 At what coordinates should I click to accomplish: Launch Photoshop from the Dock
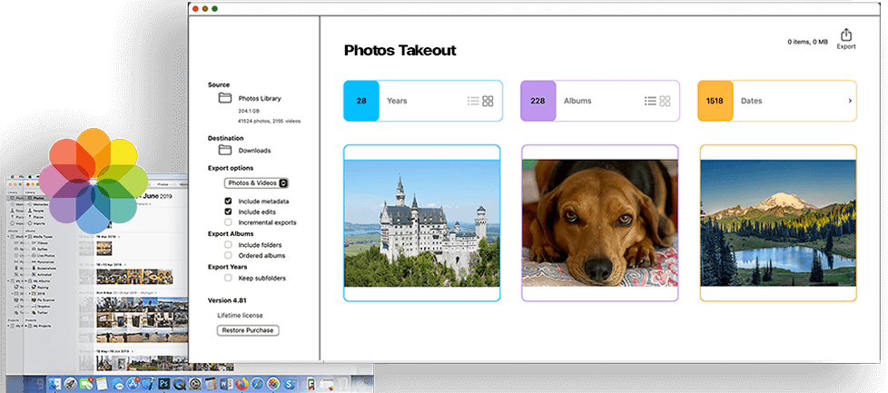[x=164, y=384]
